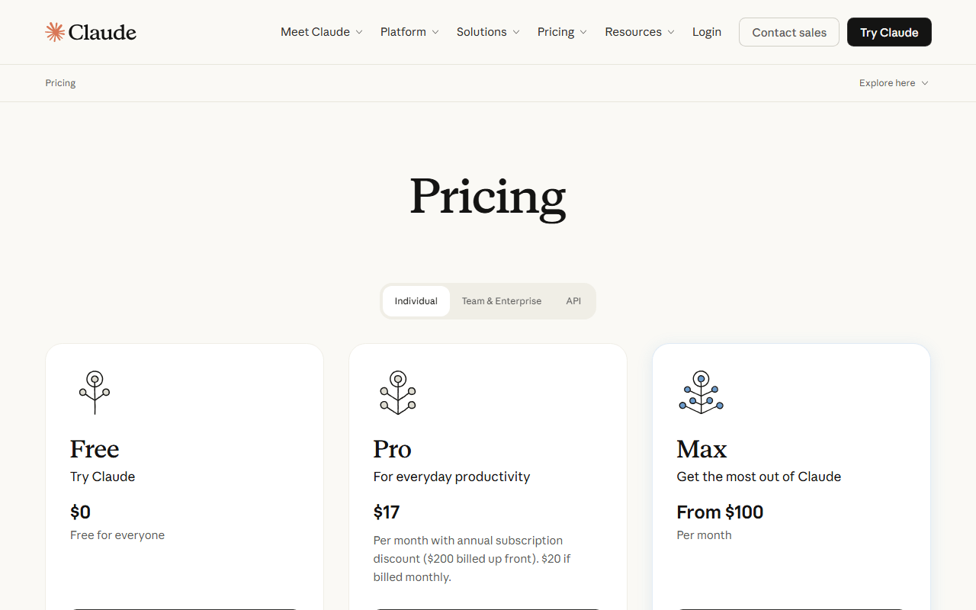Switch to the API pricing tab
The image size is (976, 610).
573,301
